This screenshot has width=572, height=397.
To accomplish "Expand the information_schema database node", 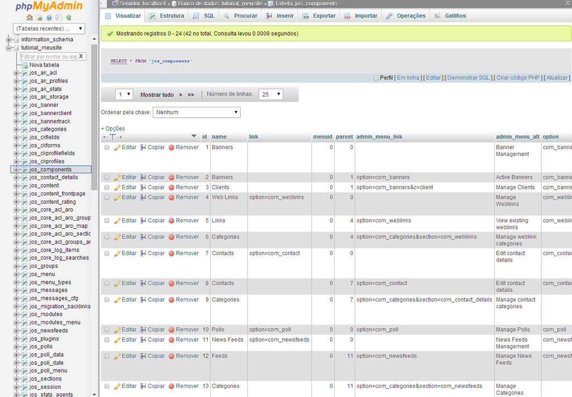I will pos(8,40).
